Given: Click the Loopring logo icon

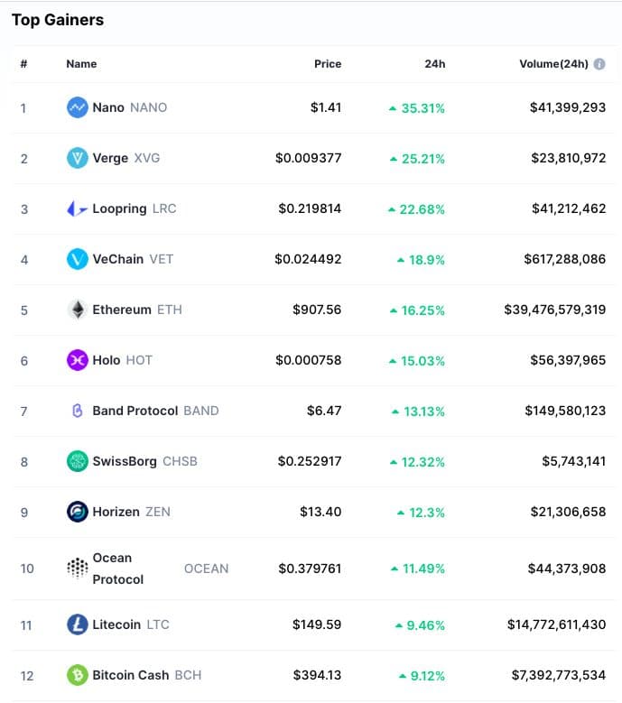Looking at the screenshot, I should (x=78, y=208).
